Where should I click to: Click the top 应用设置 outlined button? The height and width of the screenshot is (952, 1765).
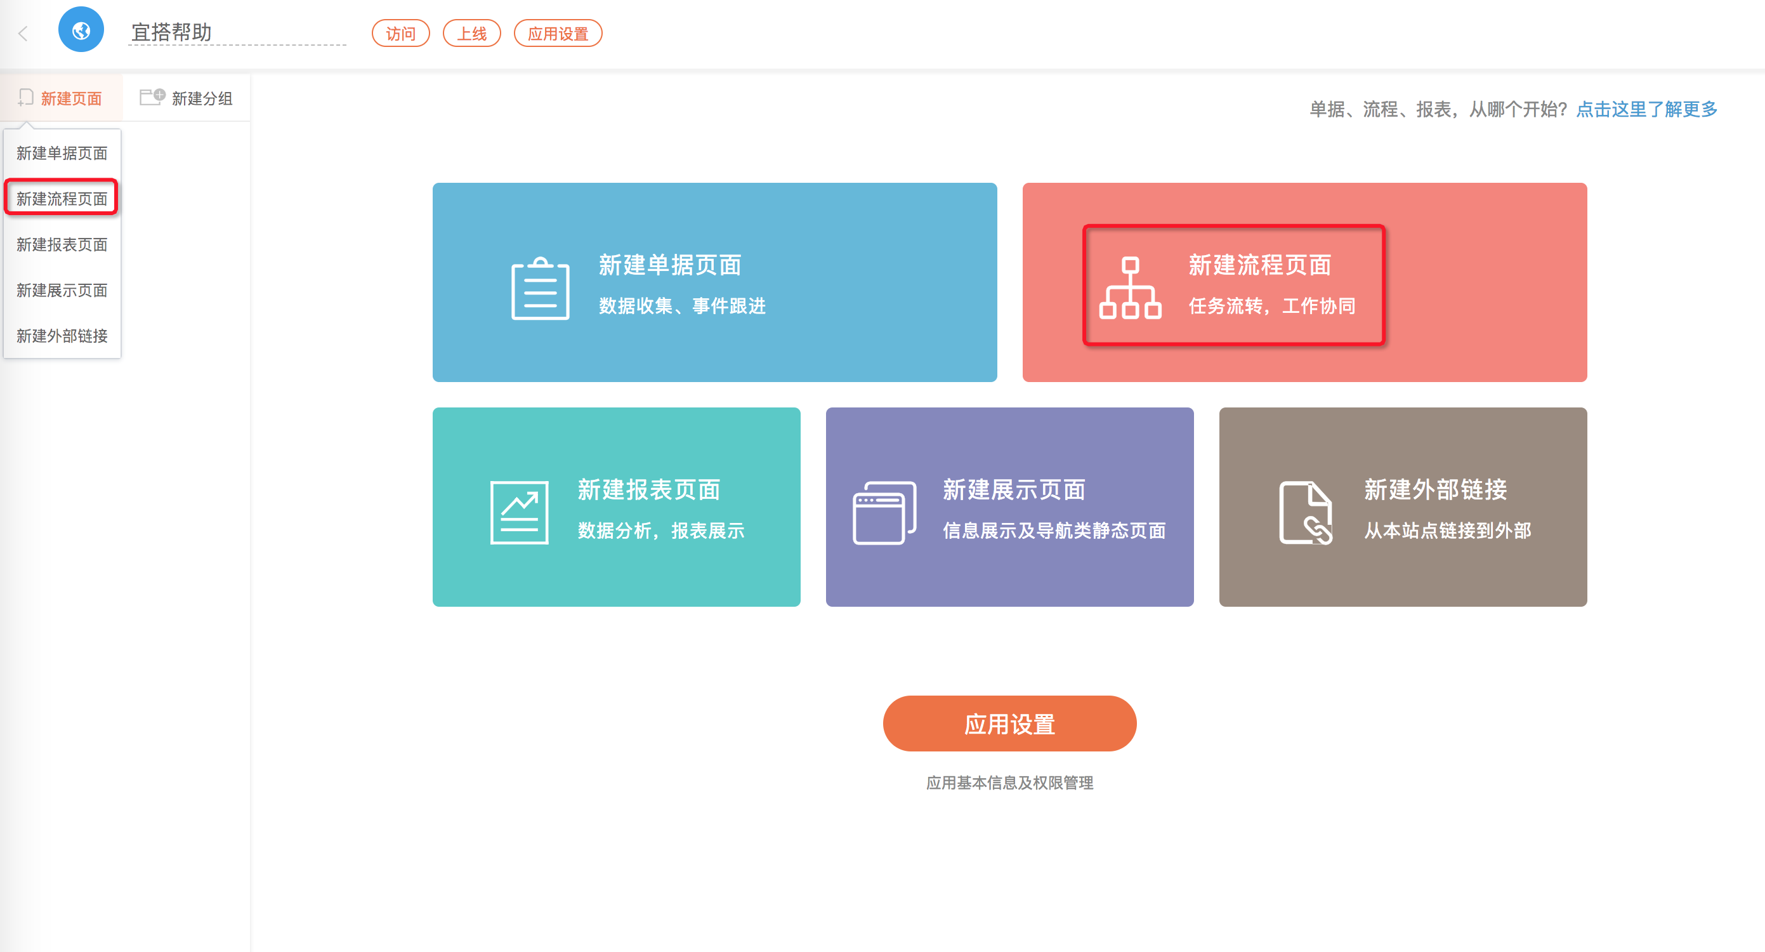click(557, 34)
